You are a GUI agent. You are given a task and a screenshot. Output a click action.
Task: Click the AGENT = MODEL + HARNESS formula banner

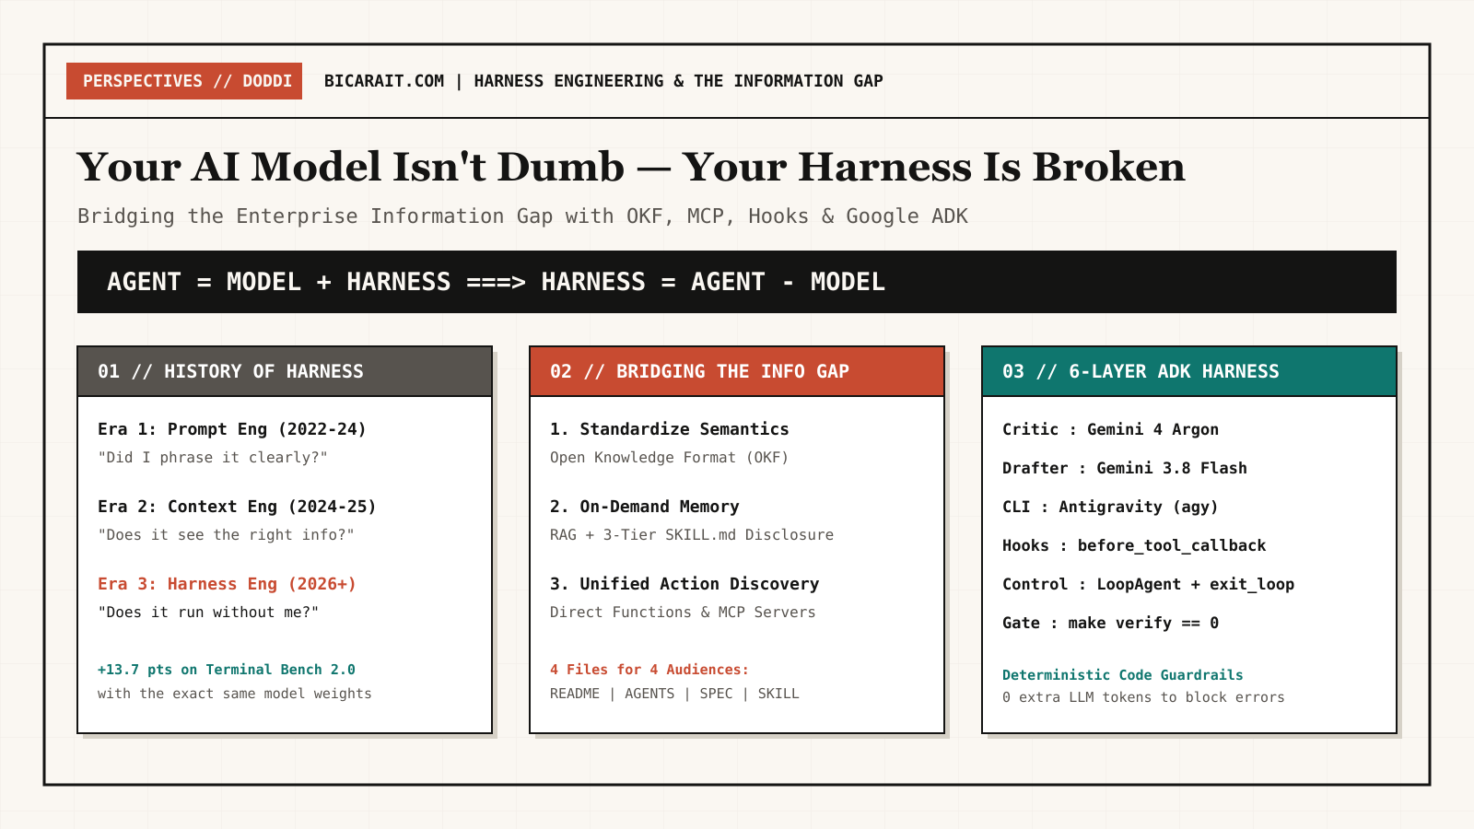click(x=737, y=282)
